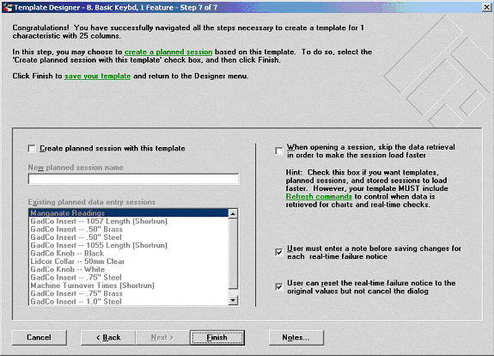Screen dimensions: 494x356
Task: Uncheck 'User must enter a note' option
Action: (x=279, y=252)
